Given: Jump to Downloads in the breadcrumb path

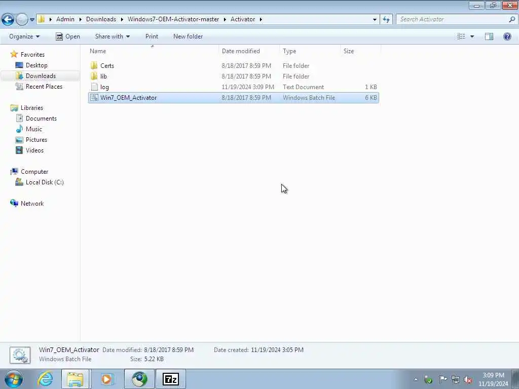Looking at the screenshot, I should [101, 19].
